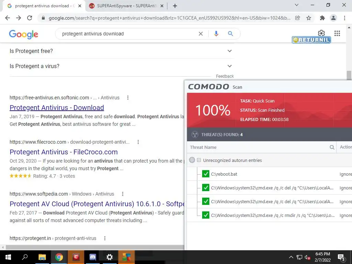Open Google quick settings gear

pos(321,33)
